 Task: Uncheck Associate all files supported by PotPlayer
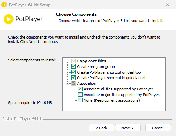point(80,89)
